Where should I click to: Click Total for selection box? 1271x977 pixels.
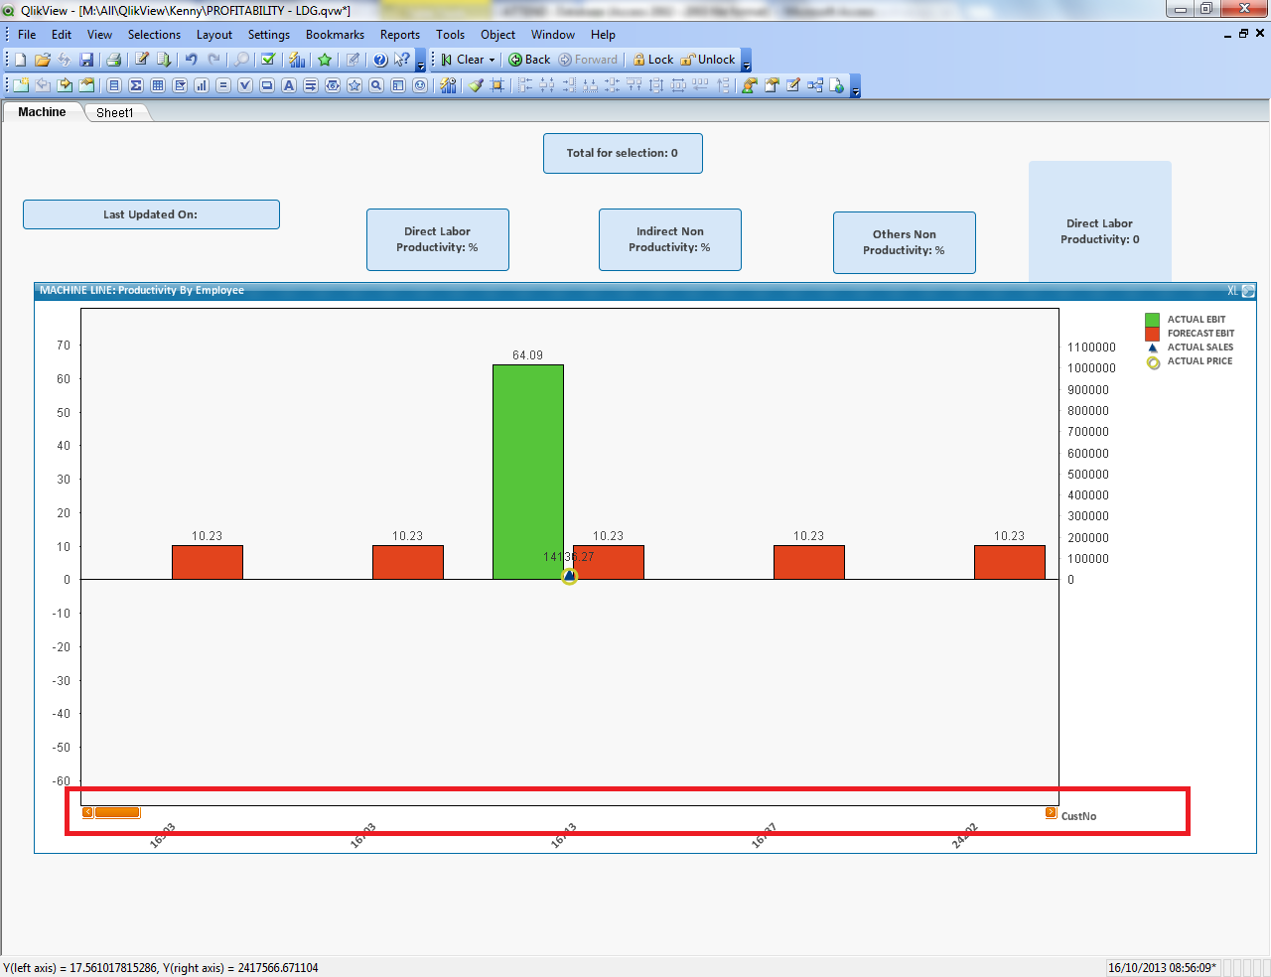coord(623,153)
